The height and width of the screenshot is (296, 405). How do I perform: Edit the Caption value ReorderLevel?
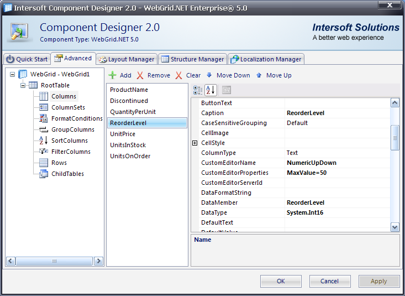[x=337, y=113]
